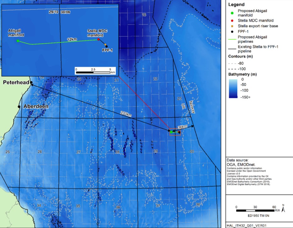The width and height of the screenshot is (293, 228).
Task: Select the Stella MDC manifold point on the inset
Action: 98,40
